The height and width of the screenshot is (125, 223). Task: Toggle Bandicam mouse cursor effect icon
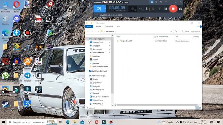[153, 9]
